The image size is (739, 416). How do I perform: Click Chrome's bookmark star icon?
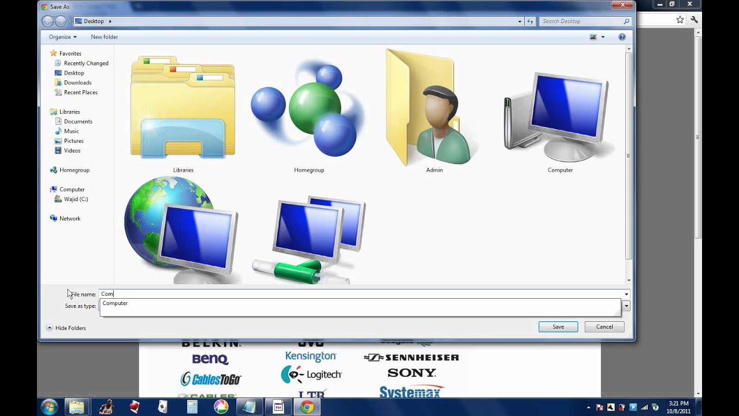tap(680, 20)
